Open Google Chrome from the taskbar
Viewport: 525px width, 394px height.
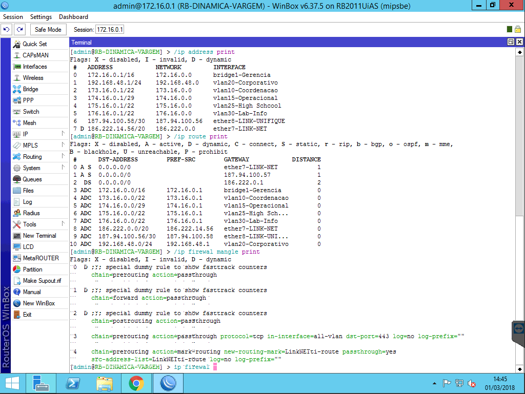point(136,383)
